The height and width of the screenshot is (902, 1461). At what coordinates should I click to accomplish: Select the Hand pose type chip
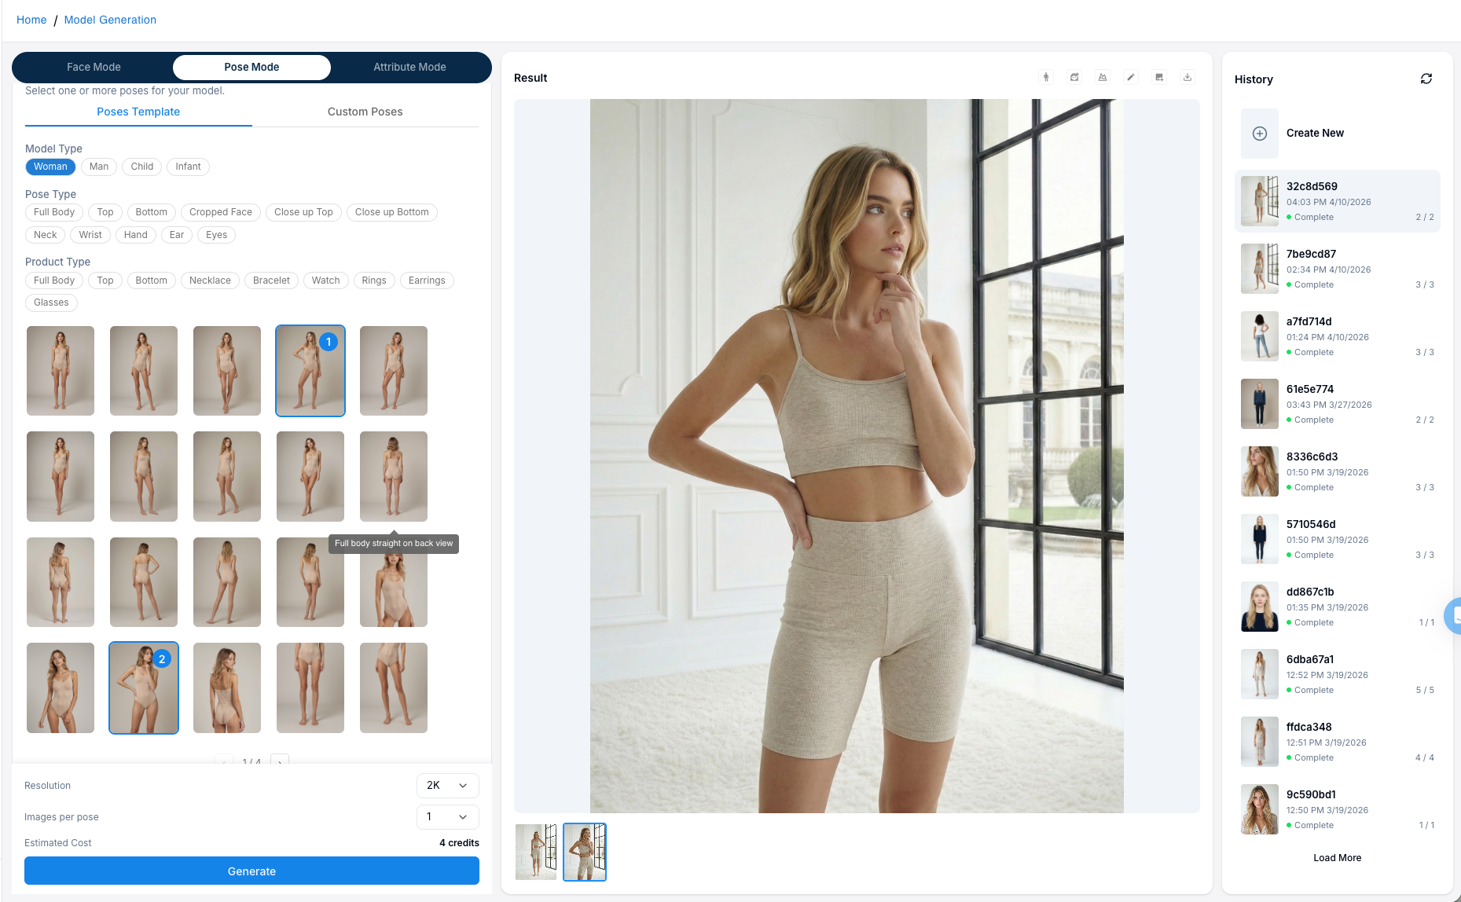136,235
